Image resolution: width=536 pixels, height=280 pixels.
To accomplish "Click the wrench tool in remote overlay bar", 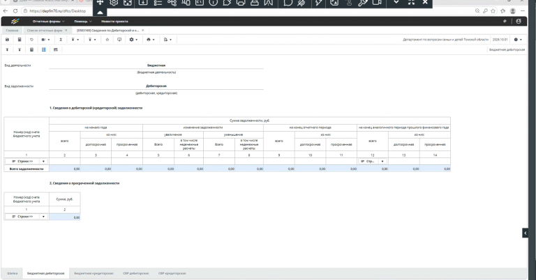I will [x=363, y=3].
